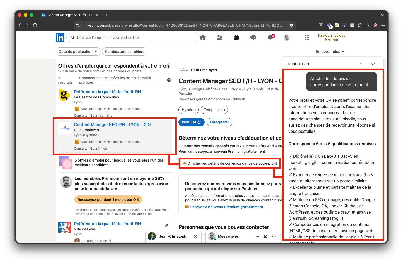This screenshot has width=403, height=263.
Task: Click the Club Employés company name in job header
Action: tap(204, 70)
